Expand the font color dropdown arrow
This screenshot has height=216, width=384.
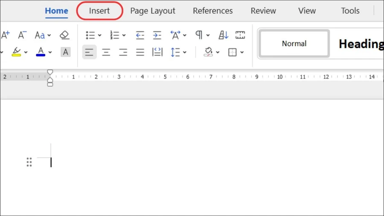point(50,52)
